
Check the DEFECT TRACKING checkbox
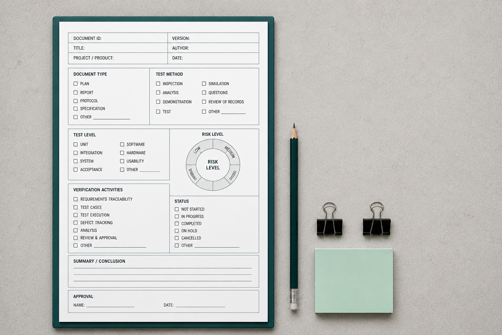[75, 223]
